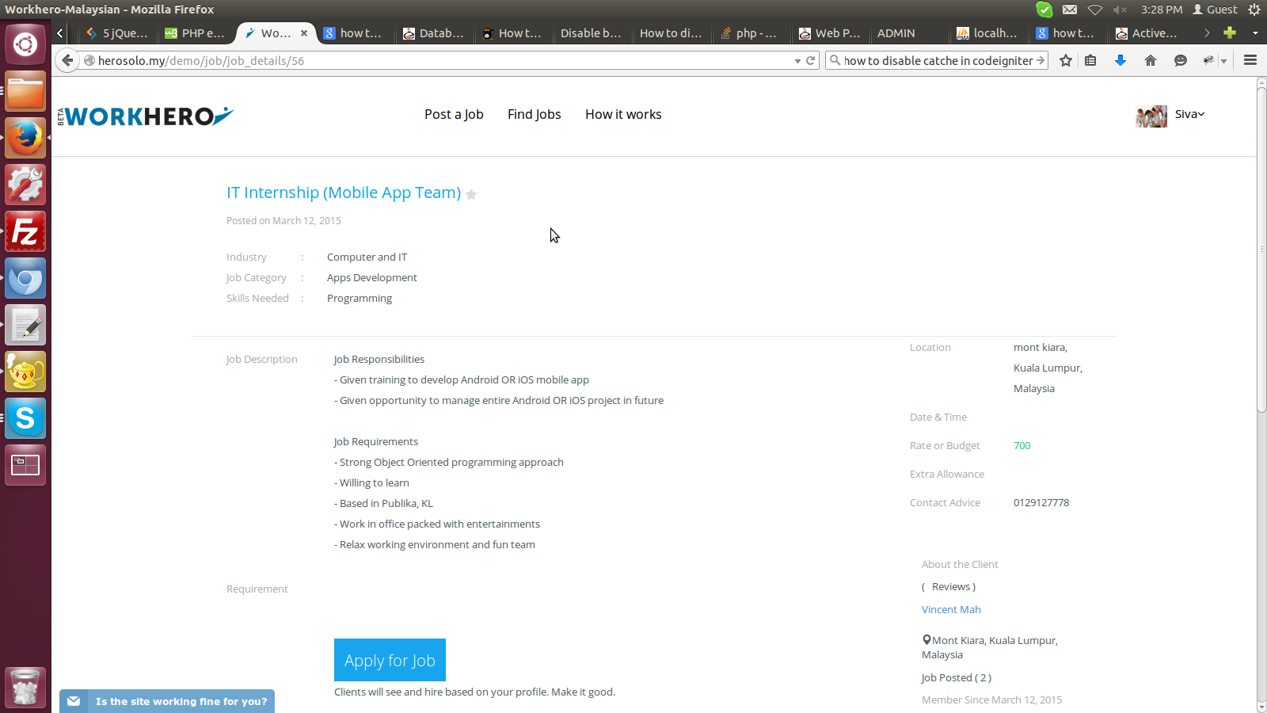This screenshot has height=713, width=1267.
Task: Show bookmarks list icon in toolbar
Action: [1090, 60]
